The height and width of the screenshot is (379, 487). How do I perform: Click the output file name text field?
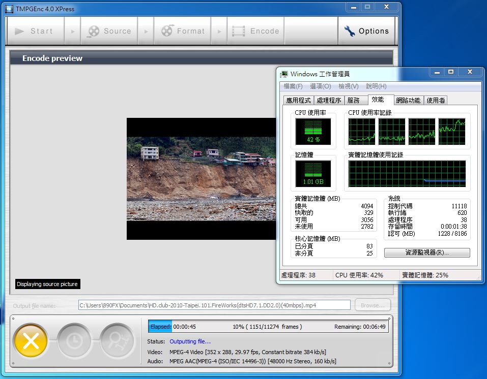coord(214,305)
